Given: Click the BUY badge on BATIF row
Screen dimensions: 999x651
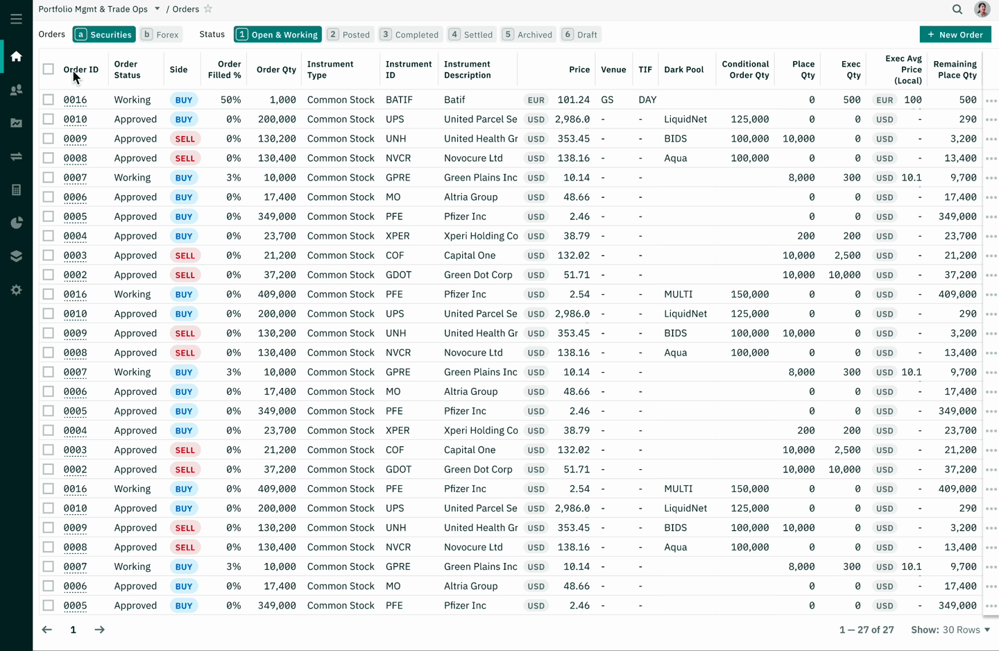Looking at the screenshot, I should (184, 100).
